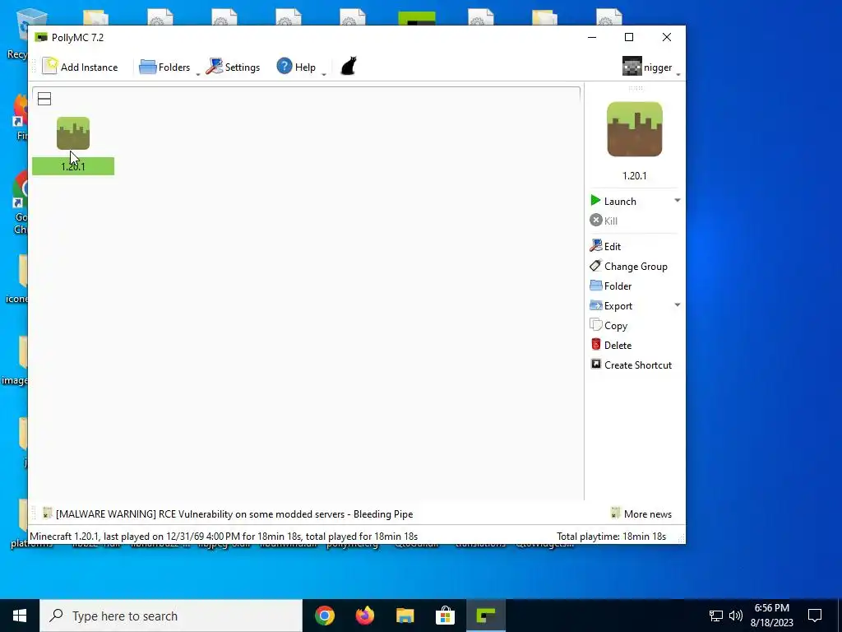Open the Folders toolbar button
The width and height of the screenshot is (842, 632).
click(164, 67)
